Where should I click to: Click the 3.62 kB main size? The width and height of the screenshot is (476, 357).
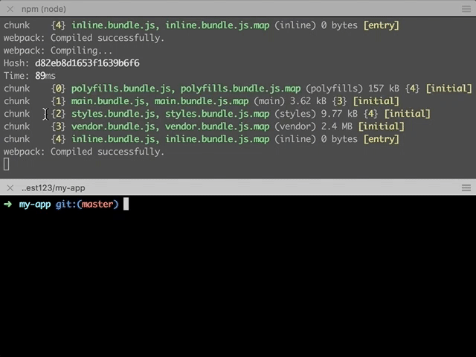308,101
